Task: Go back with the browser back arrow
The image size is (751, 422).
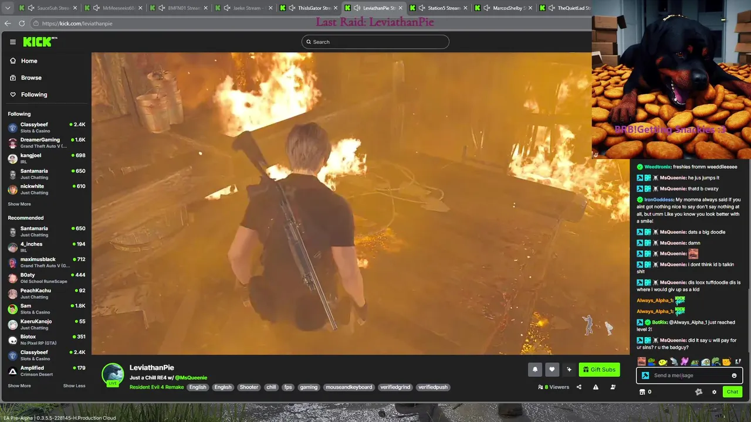Action: point(8,23)
